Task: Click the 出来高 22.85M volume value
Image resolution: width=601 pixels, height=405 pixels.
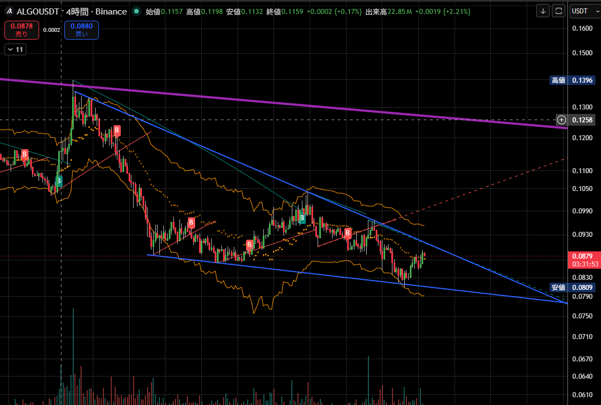Action: tap(389, 12)
